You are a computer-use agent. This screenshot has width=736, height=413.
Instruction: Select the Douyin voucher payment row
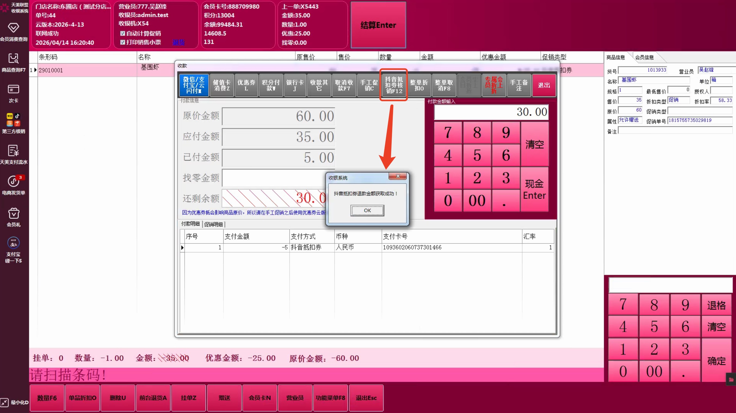[x=306, y=248]
